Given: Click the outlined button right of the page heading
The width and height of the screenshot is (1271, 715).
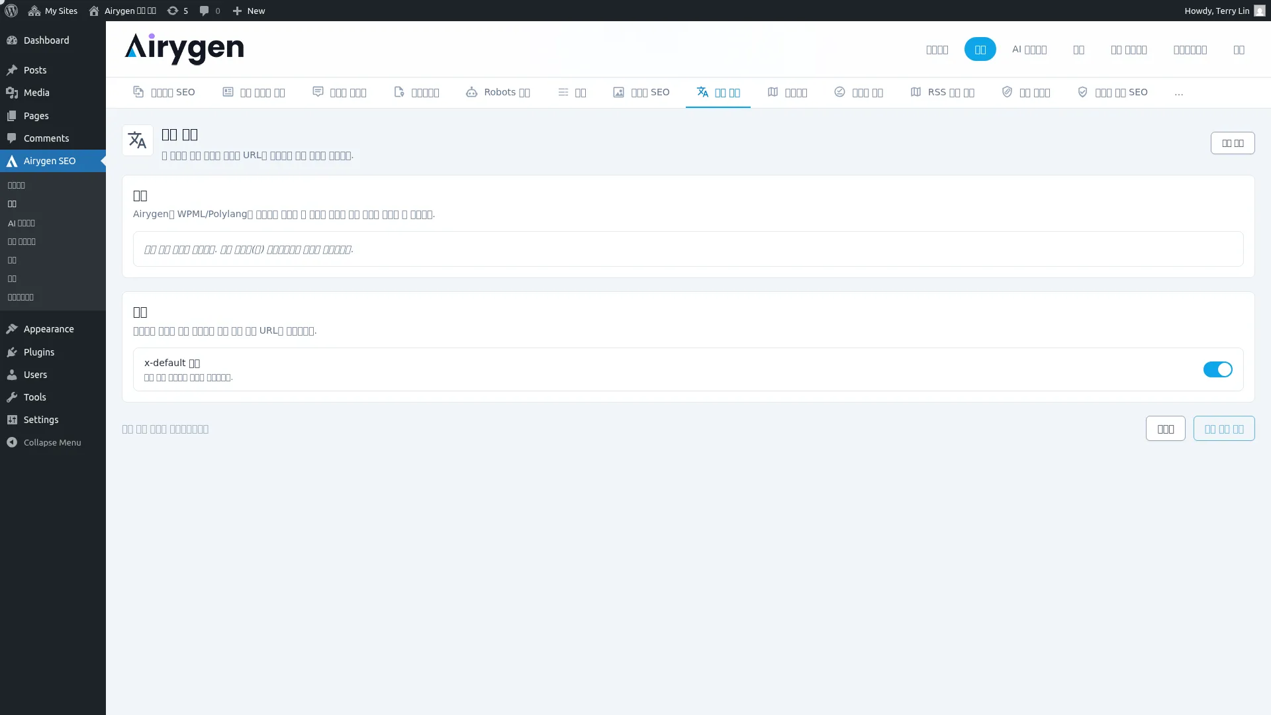Looking at the screenshot, I should click(x=1233, y=143).
